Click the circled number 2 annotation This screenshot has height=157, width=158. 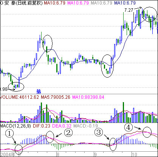tap(68, 133)
